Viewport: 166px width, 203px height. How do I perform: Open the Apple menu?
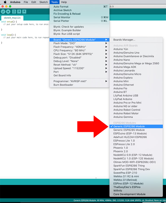[x=5, y=2]
